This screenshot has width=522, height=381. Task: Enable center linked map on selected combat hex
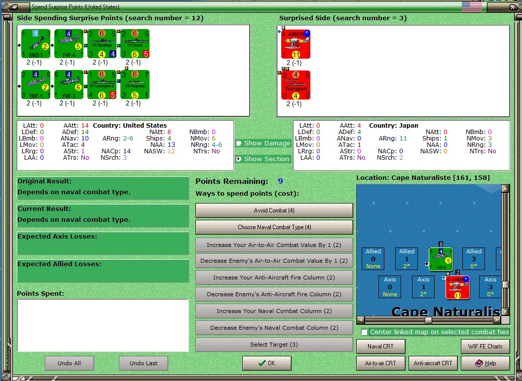[x=364, y=332]
